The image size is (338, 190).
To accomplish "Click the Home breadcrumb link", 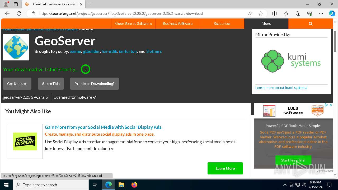I will tap(7, 29).
